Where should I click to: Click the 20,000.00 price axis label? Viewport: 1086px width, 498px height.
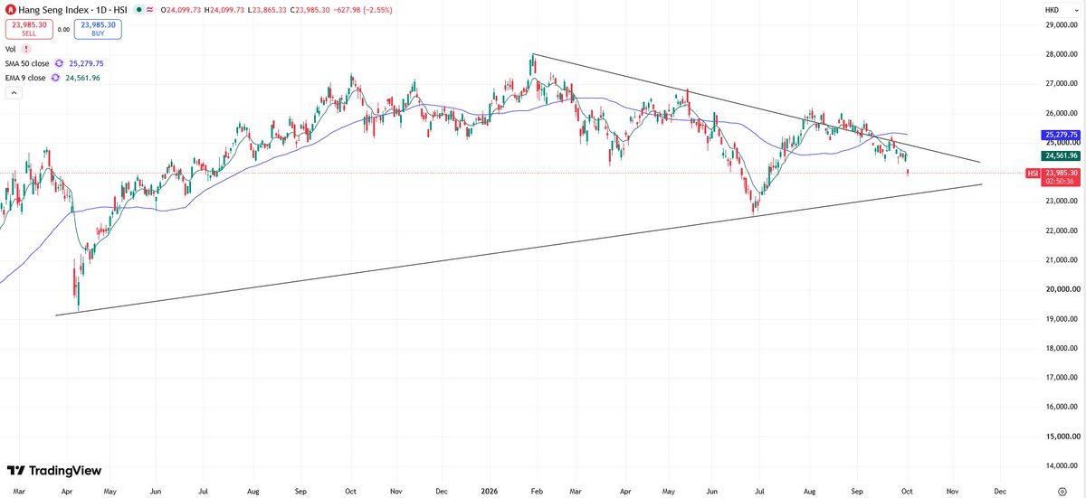(x=1062, y=290)
